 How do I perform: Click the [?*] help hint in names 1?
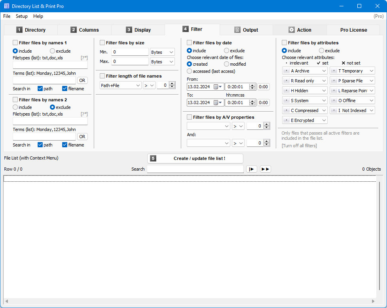pos(84,58)
